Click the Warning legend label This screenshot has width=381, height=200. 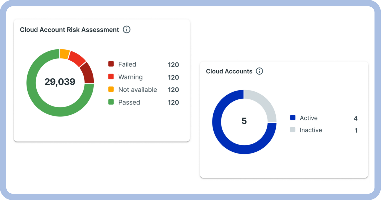click(130, 77)
